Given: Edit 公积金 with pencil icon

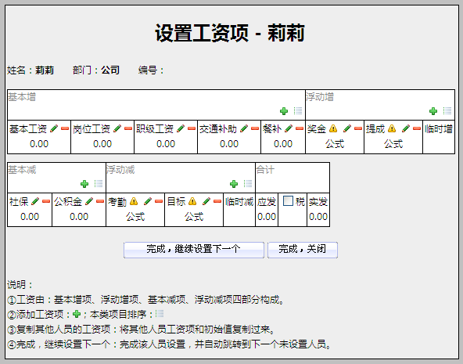Looking at the screenshot, I should point(89,201).
